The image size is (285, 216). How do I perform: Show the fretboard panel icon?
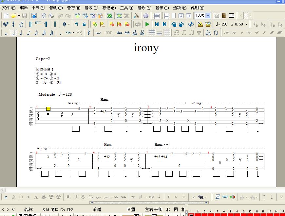(224, 16)
